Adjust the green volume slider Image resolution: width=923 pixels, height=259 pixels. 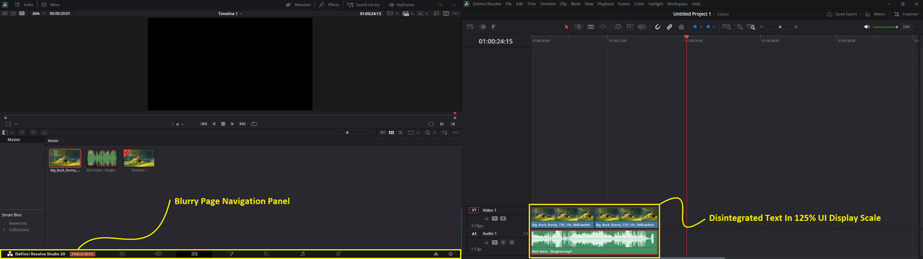tap(886, 27)
